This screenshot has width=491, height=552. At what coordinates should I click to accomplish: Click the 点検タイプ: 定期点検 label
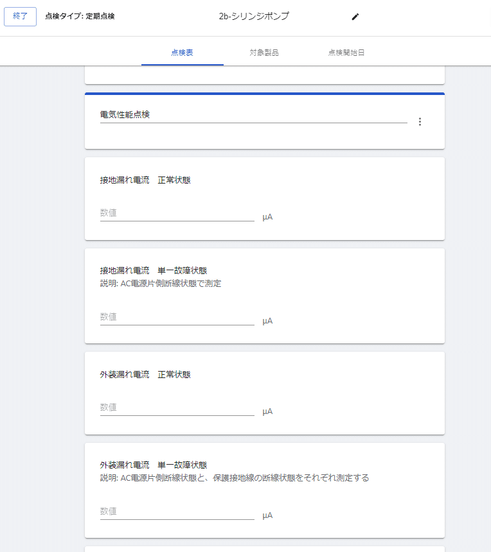[x=80, y=16]
